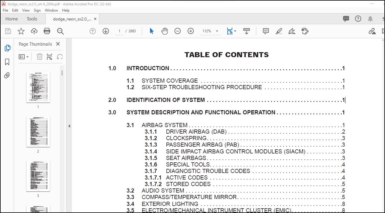
Task: Open the Page Thumbnails sidebar icon
Action: tap(7, 48)
